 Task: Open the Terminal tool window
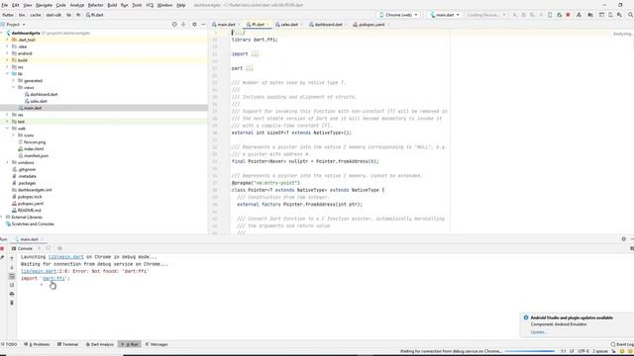(x=67, y=344)
